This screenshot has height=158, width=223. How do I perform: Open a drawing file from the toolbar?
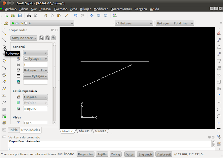tap(13, 16)
